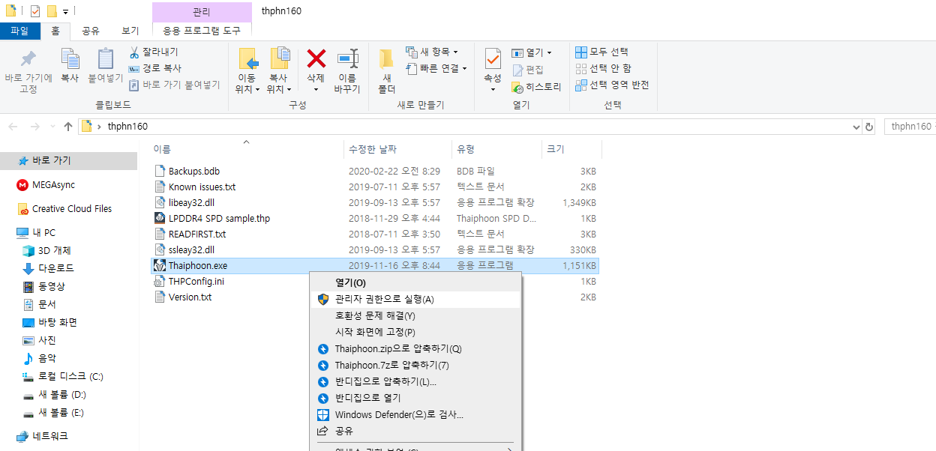936x451 pixels.
Task: Click Edit (편집) in the ribbon
Action: coord(528,70)
